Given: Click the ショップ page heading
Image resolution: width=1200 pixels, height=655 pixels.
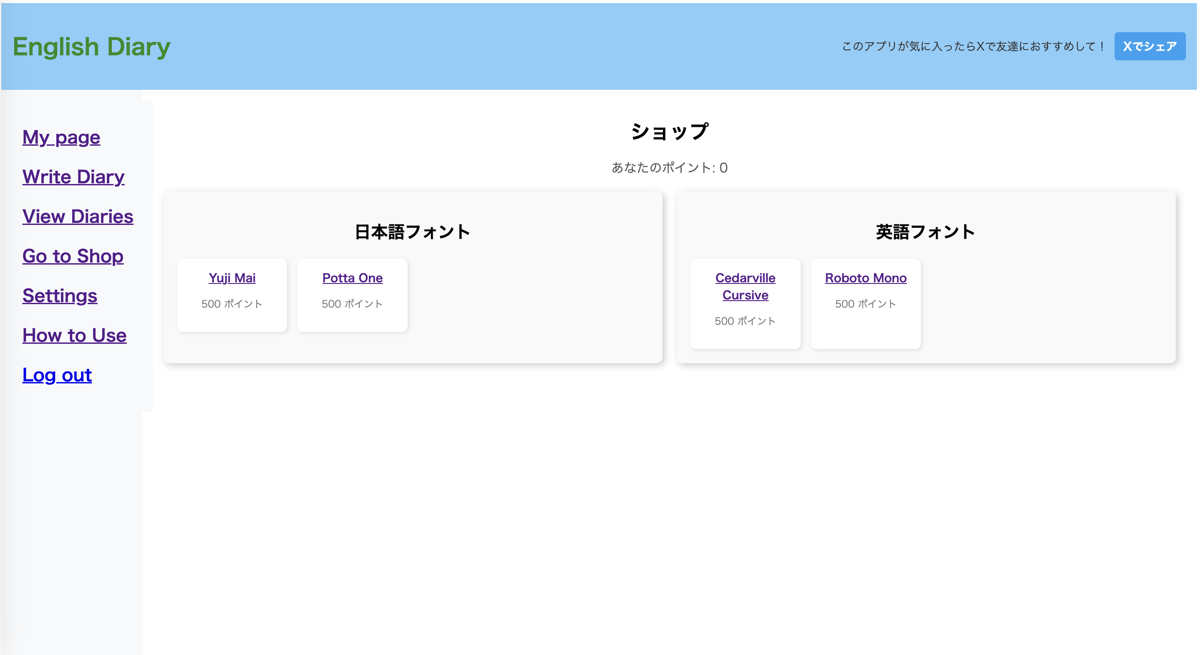Looking at the screenshot, I should (x=669, y=132).
